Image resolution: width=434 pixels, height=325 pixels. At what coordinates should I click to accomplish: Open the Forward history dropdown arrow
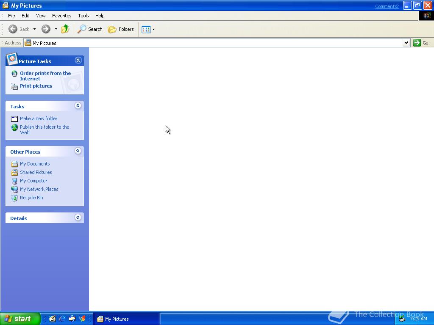(x=56, y=29)
